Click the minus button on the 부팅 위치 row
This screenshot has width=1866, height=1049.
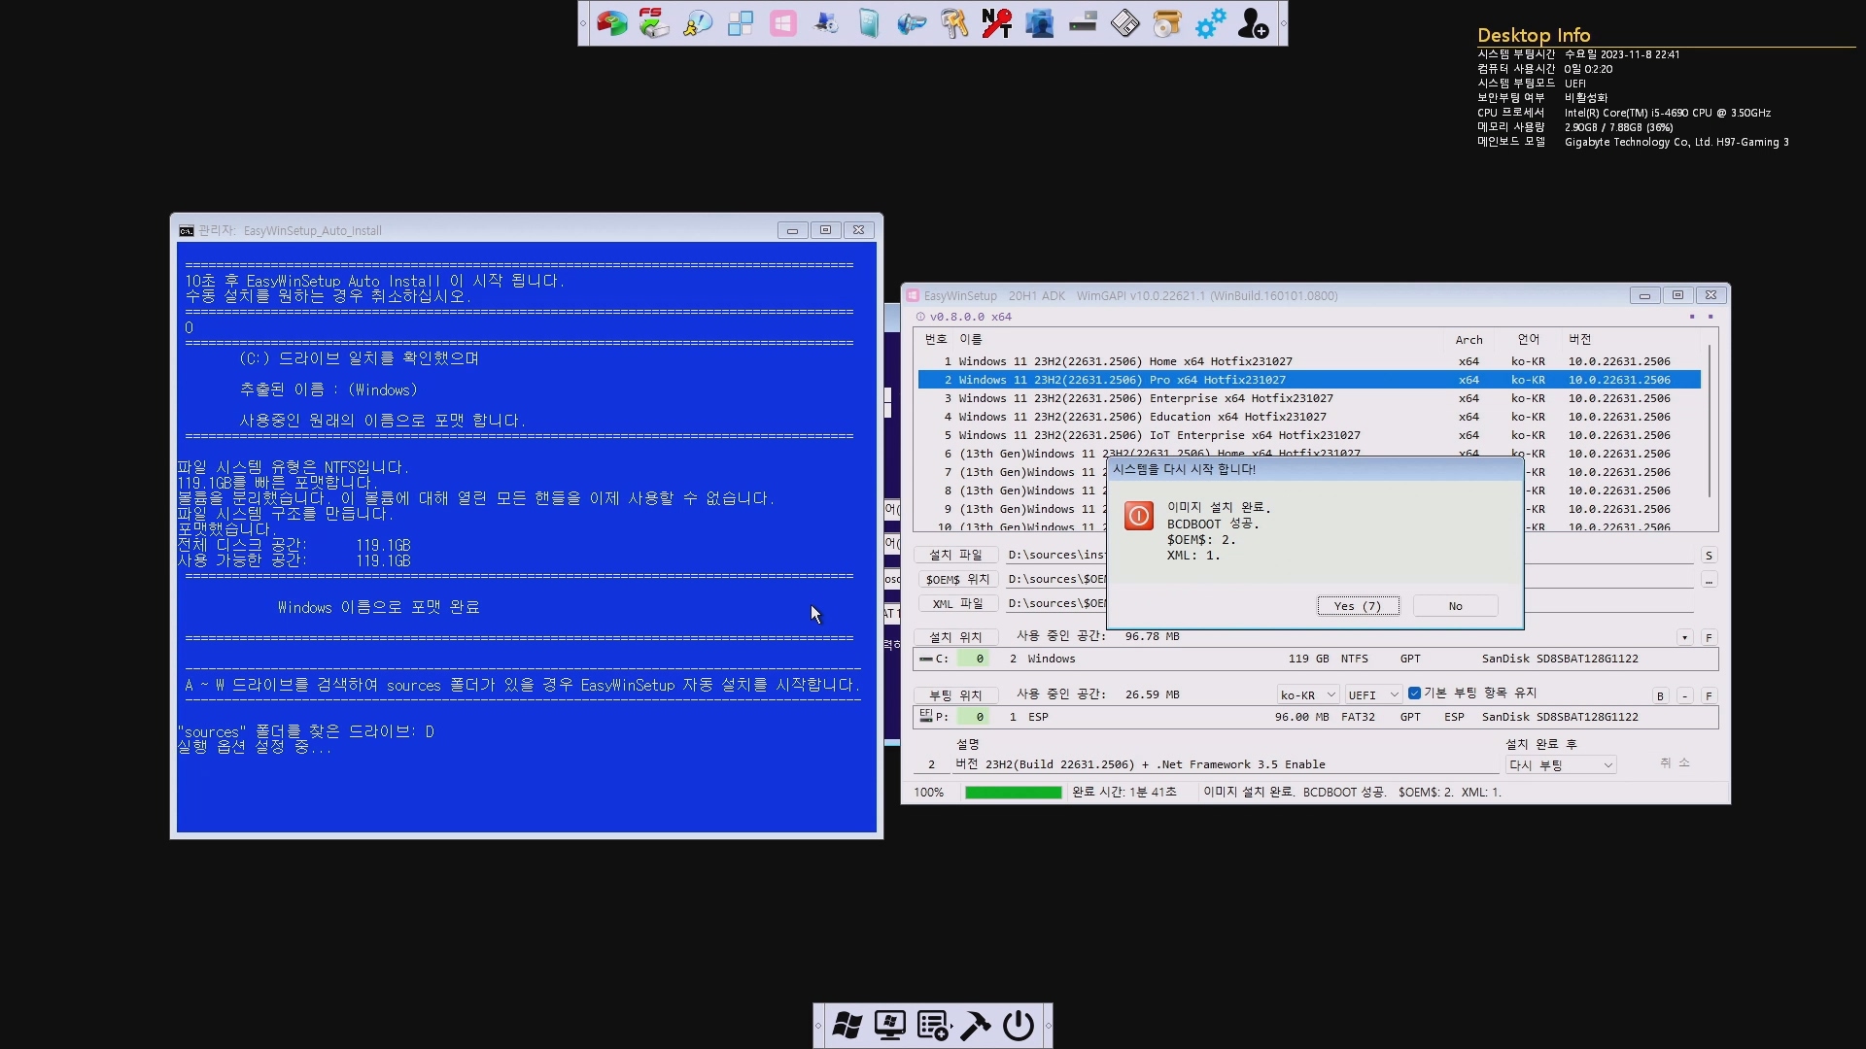1684,696
